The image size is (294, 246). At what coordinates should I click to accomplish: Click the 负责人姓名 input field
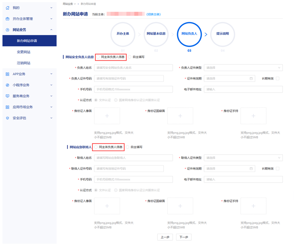133,68
